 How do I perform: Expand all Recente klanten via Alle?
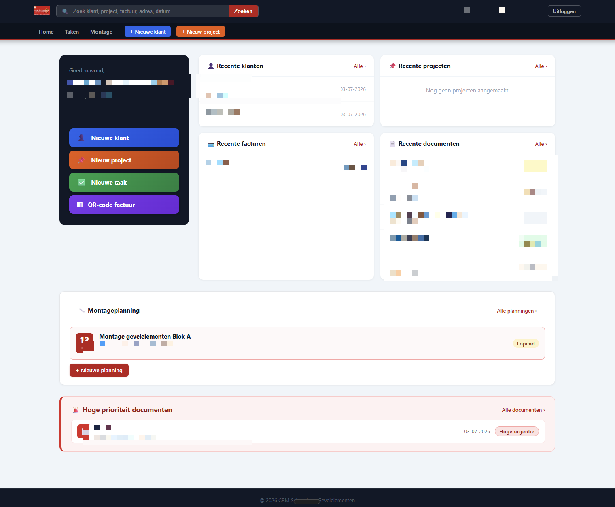click(360, 66)
